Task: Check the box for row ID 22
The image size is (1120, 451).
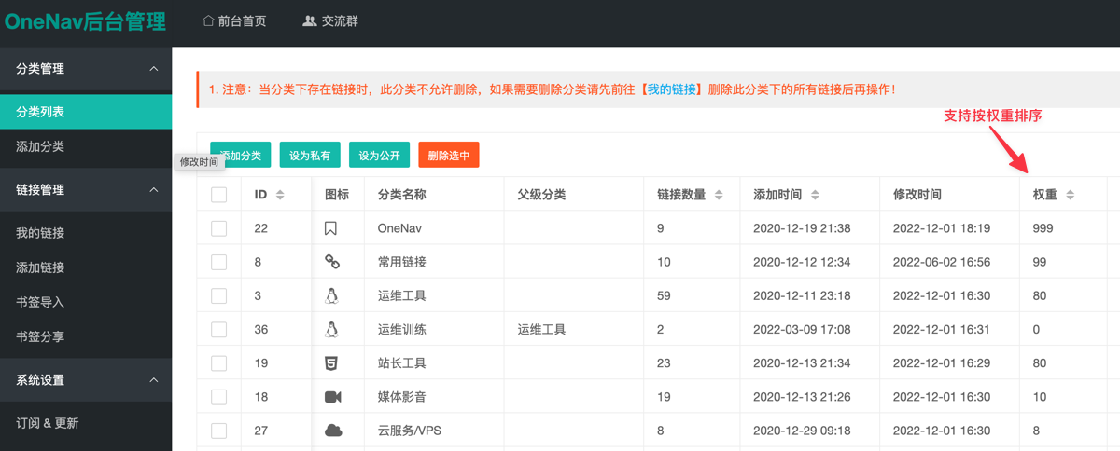Action: 219,228
